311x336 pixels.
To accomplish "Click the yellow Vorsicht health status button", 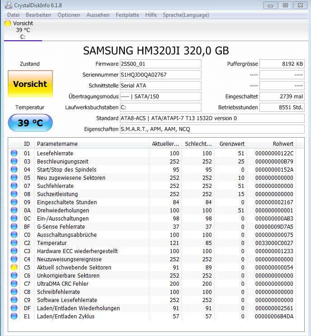I will [x=30, y=84].
